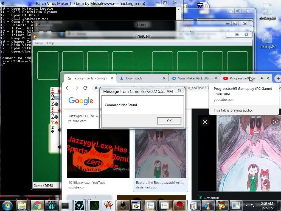Open the clock showing 5:59 AM
The height and width of the screenshot is (211, 281).
pos(267,206)
